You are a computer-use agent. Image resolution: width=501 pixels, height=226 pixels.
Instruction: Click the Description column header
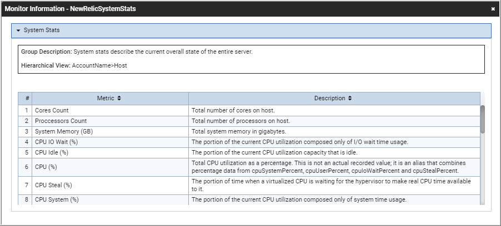pyautogui.click(x=334, y=98)
